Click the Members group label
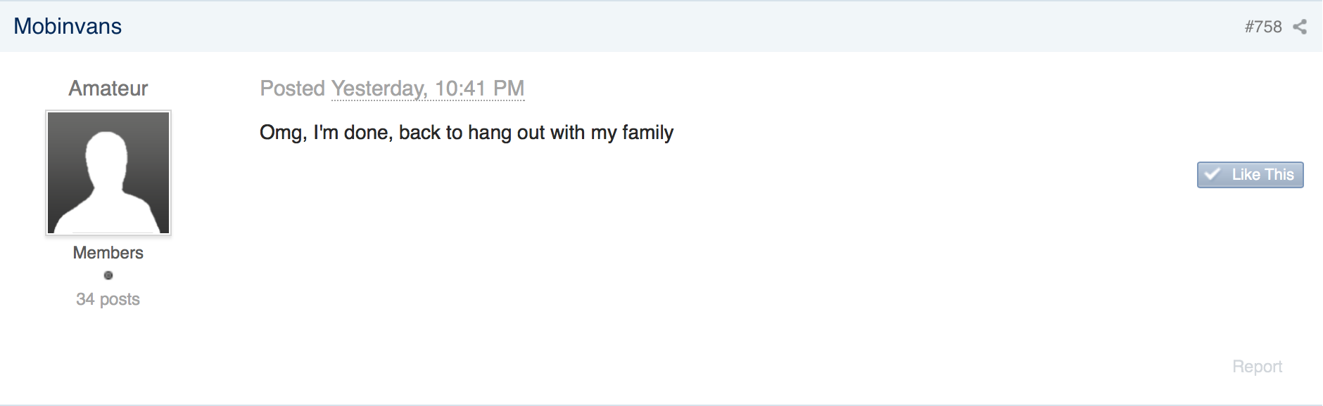1323x406 pixels. (108, 253)
